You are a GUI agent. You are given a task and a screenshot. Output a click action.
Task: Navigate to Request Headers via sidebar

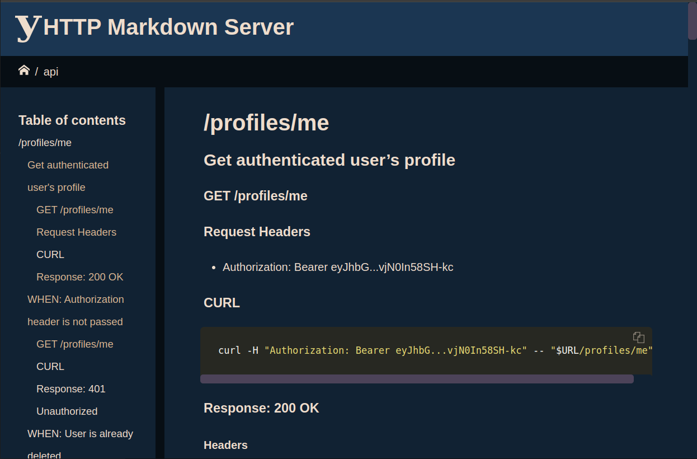click(x=76, y=232)
